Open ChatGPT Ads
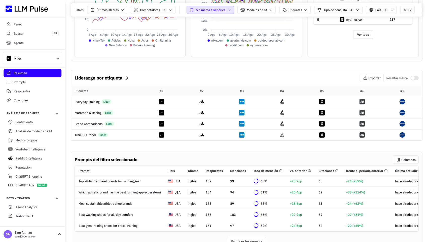Screen dimensions: 428x242 coord(32,185)
